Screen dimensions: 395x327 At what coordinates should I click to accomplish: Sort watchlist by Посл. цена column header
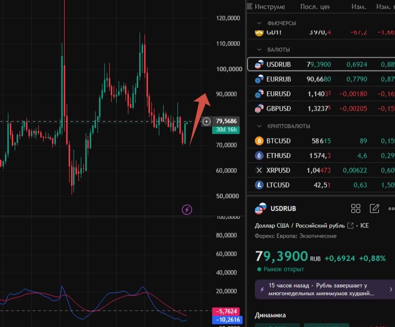point(315,6)
